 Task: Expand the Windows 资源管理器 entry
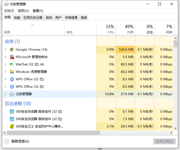pos(6,72)
